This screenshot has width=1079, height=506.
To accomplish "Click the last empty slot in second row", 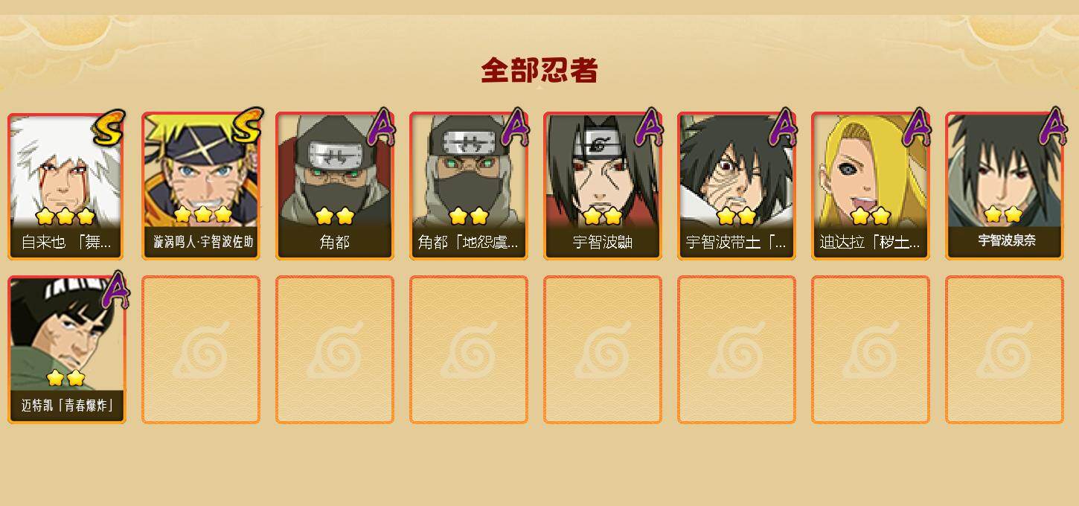I will [x=1005, y=350].
